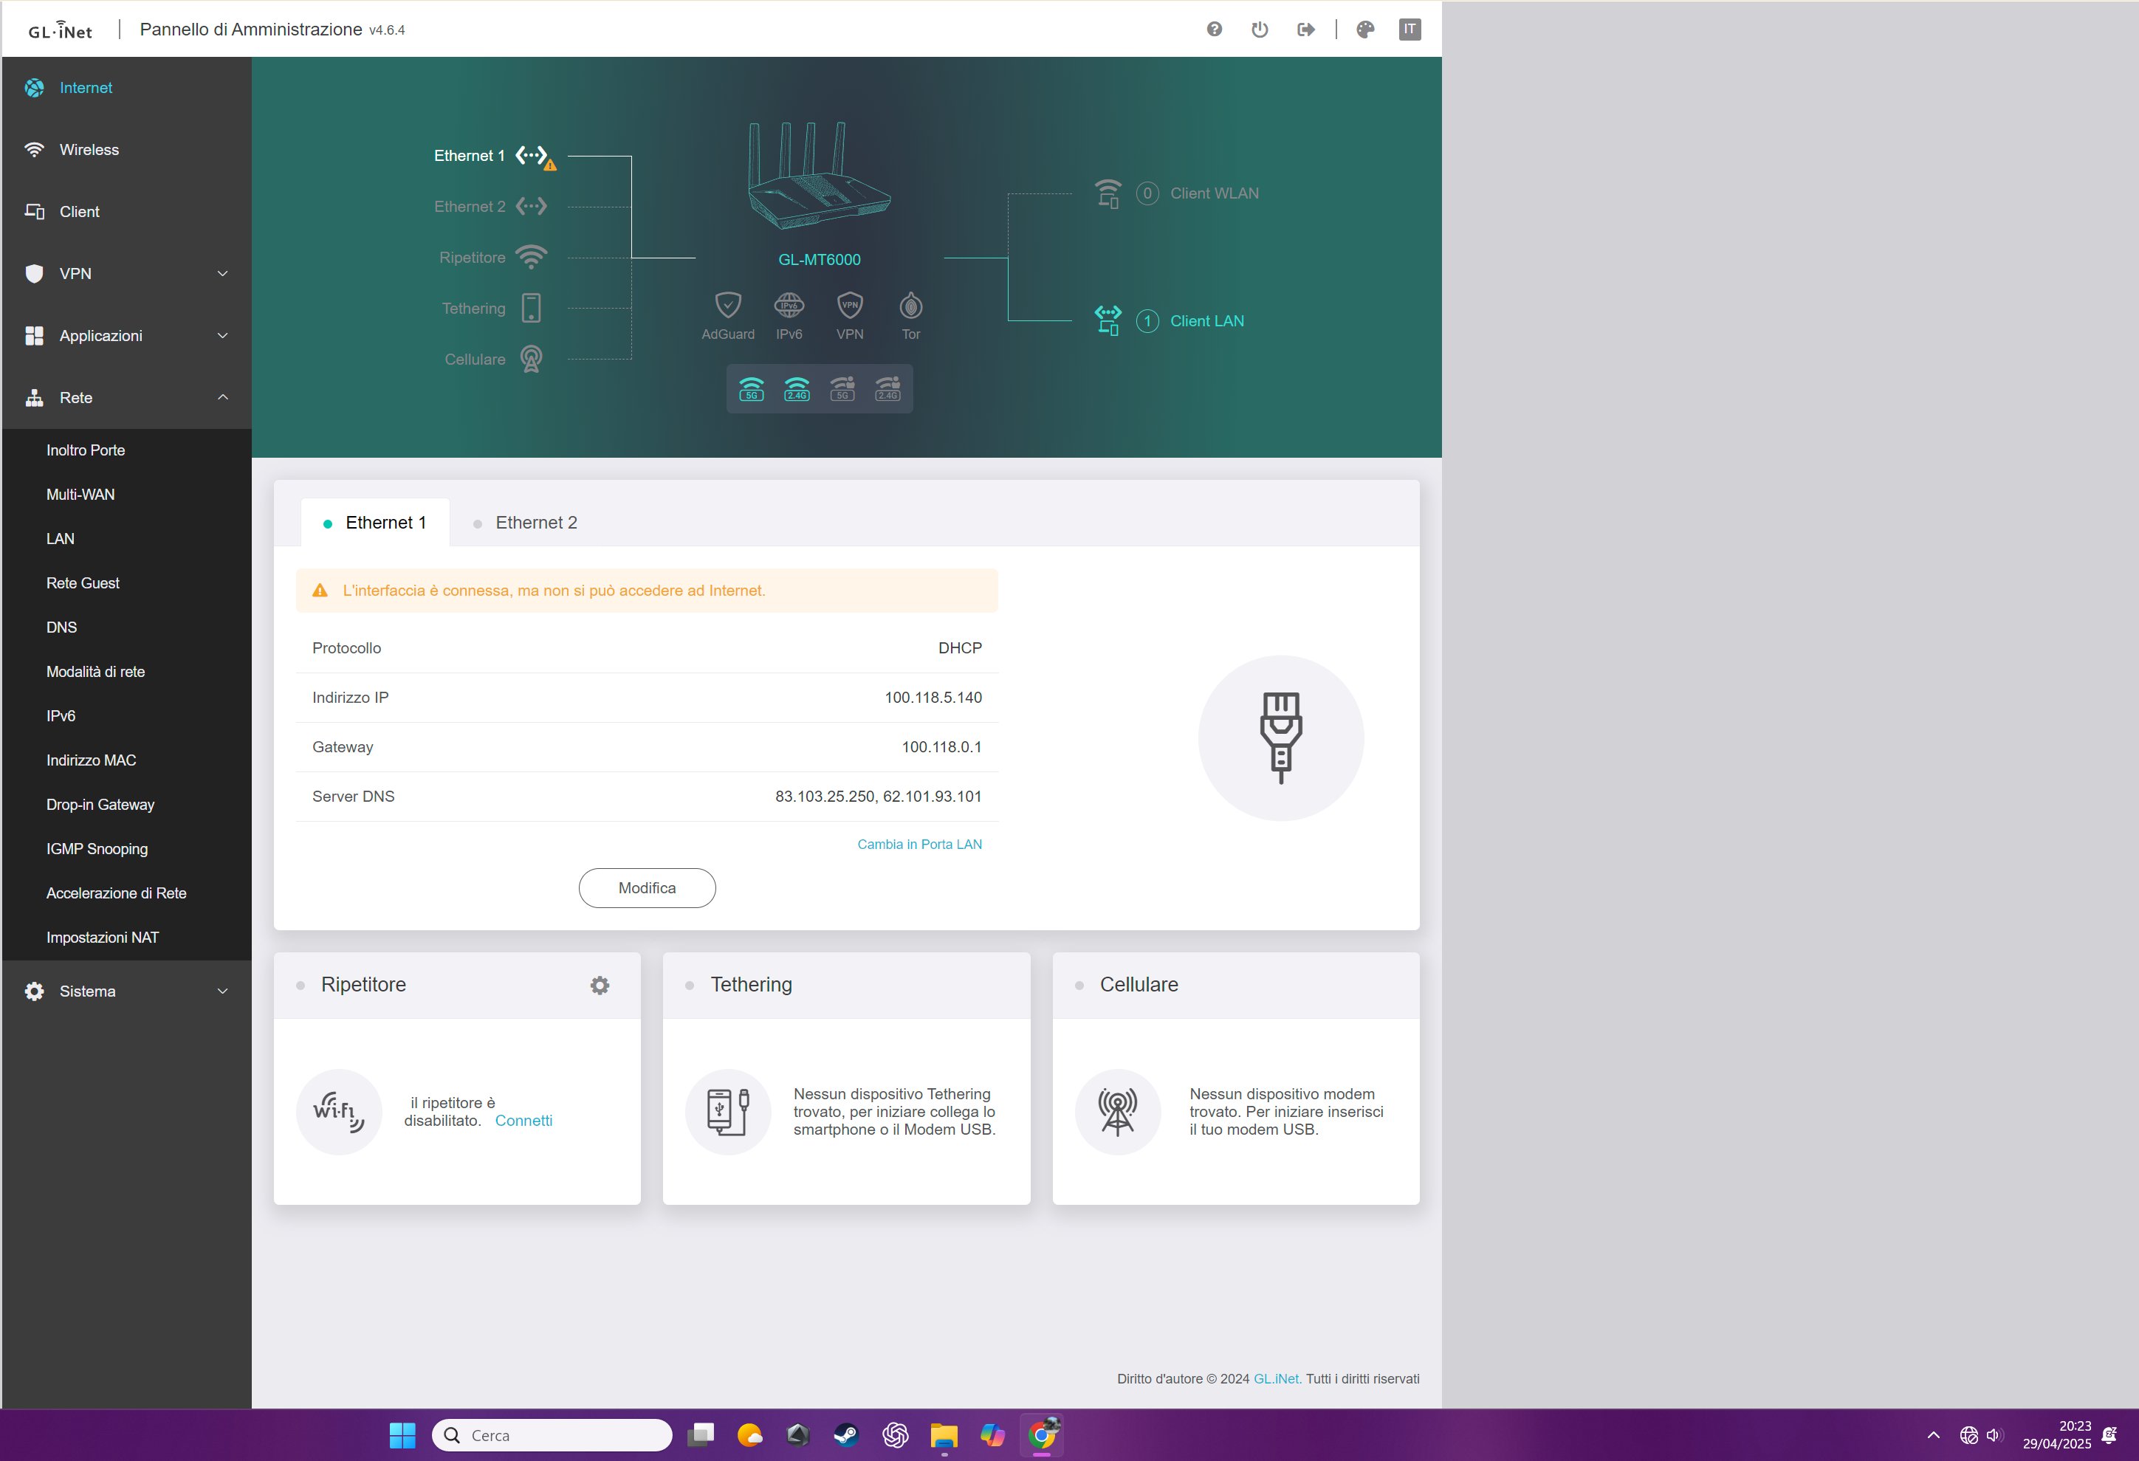Click the Tethering phone icon in diagram
Image resolution: width=2139 pixels, height=1461 pixels.
pos(531,307)
